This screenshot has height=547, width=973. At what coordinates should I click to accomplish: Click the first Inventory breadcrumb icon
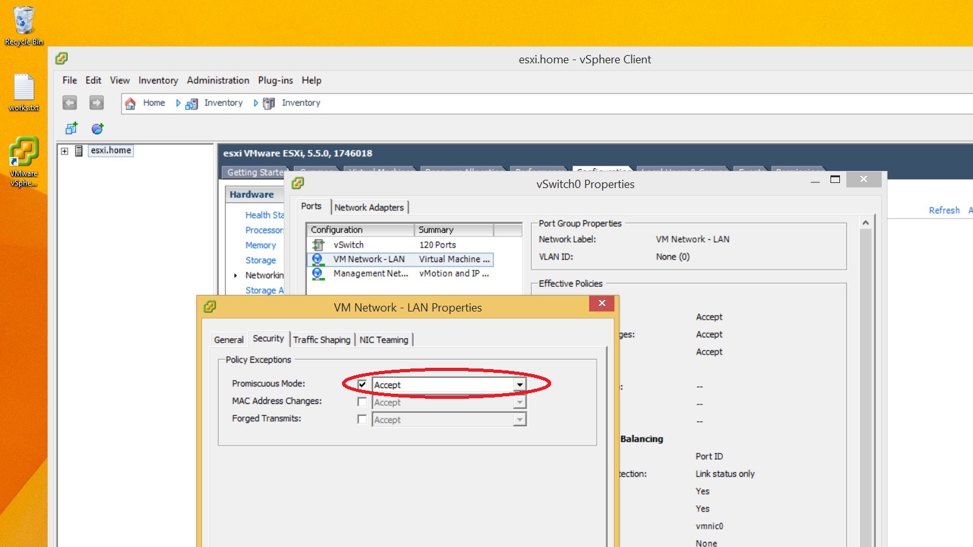point(191,104)
